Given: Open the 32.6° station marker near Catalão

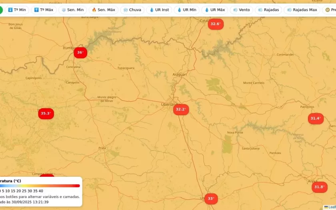Looking at the screenshot, I should pyautogui.click(x=216, y=24).
